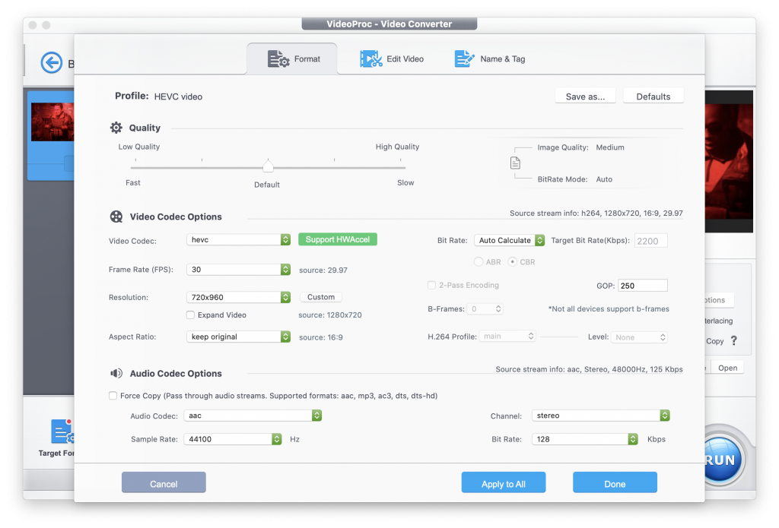This screenshot has height=528, width=779.
Task: Click the 'HEVC video' profile name
Action: click(178, 96)
